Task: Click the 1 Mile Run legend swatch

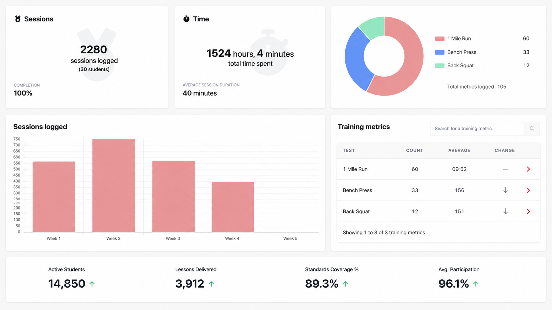Action: (x=440, y=39)
